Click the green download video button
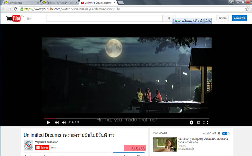The width and height of the screenshot is (252, 156). 188,21
